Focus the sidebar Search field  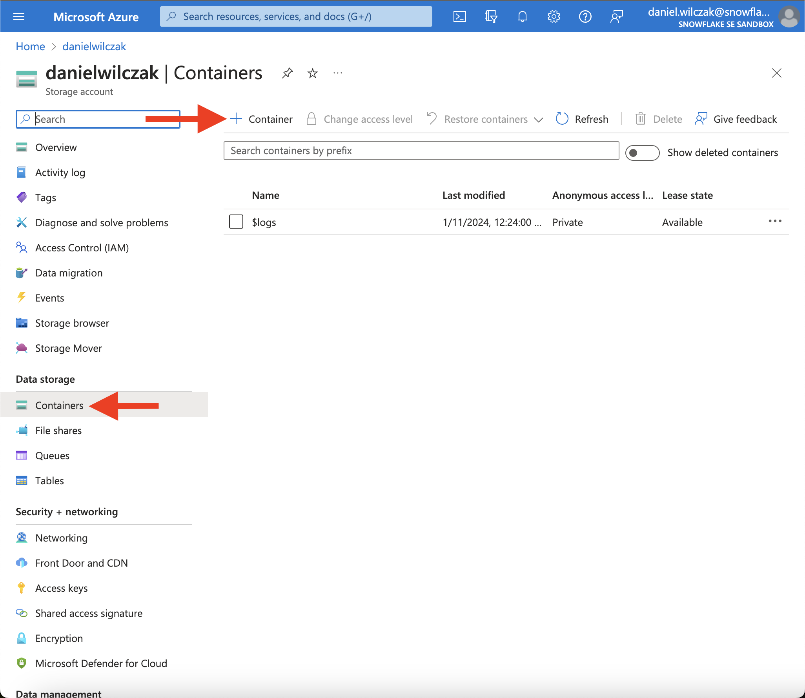(x=98, y=119)
